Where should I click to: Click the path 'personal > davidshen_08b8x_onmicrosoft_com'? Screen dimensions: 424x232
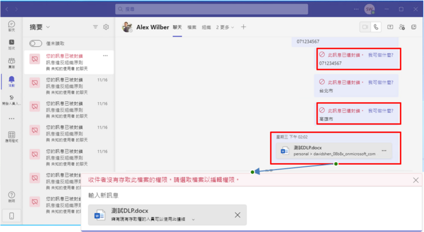(x=334, y=154)
